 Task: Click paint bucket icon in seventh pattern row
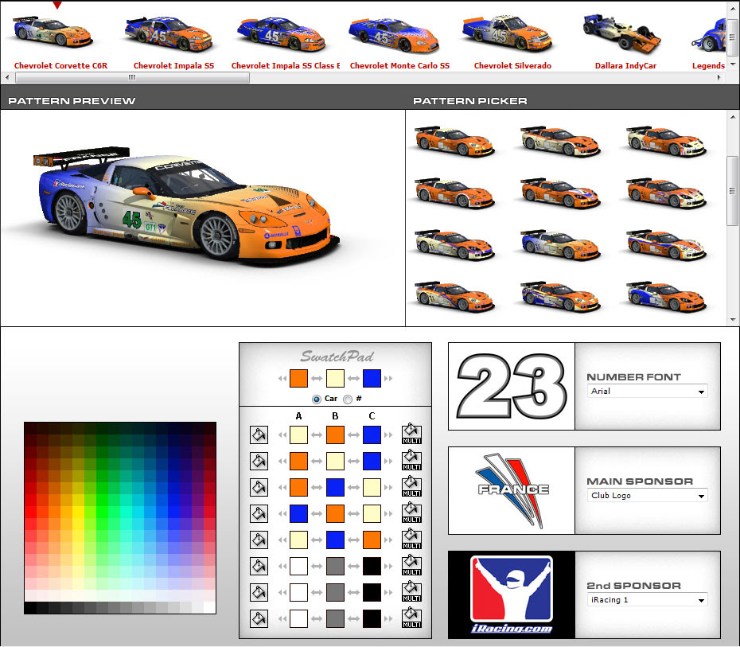click(259, 592)
